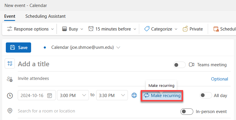
Task: Click the Categorize tag icon
Action: point(147,29)
